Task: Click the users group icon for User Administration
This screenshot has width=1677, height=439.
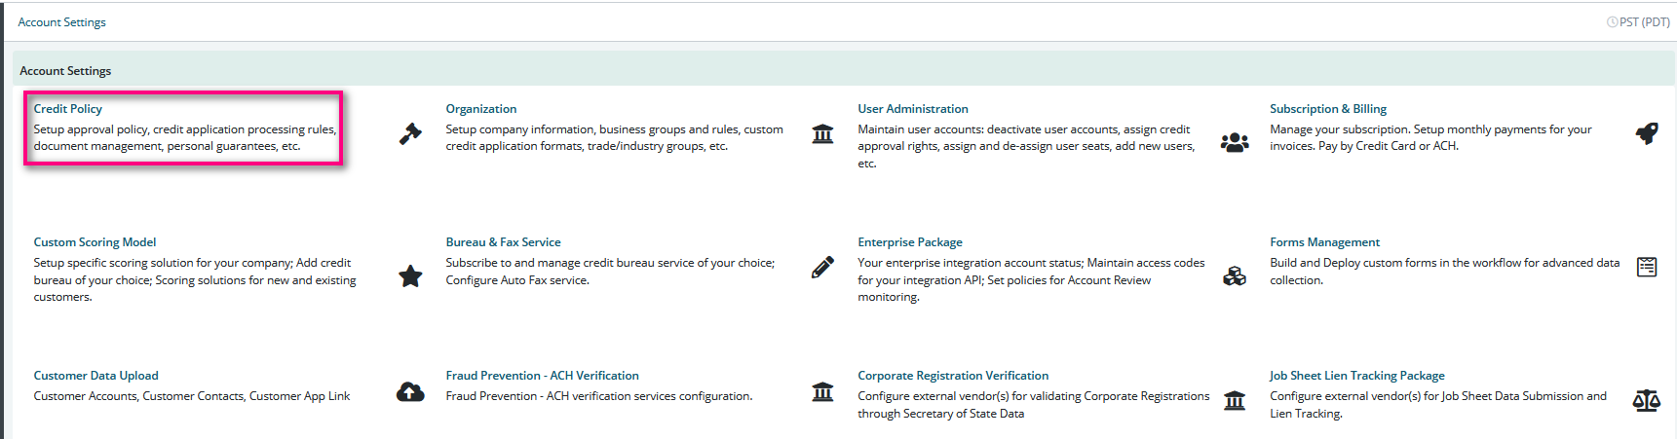Action: 1235,143
